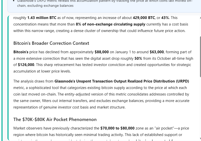Click "8% of non-exchange circulating supply" text
This screenshot has height=141, width=201.
coord(111,24)
